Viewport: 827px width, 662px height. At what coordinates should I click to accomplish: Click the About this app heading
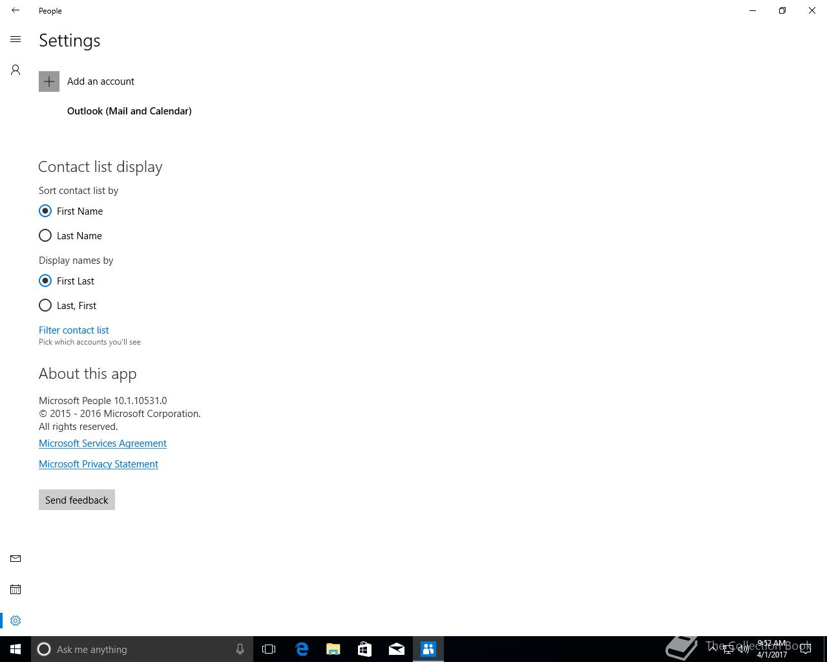click(x=88, y=374)
